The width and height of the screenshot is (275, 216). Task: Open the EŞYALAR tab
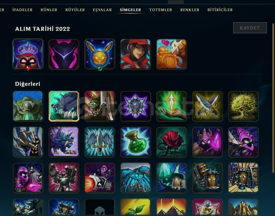tap(102, 10)
